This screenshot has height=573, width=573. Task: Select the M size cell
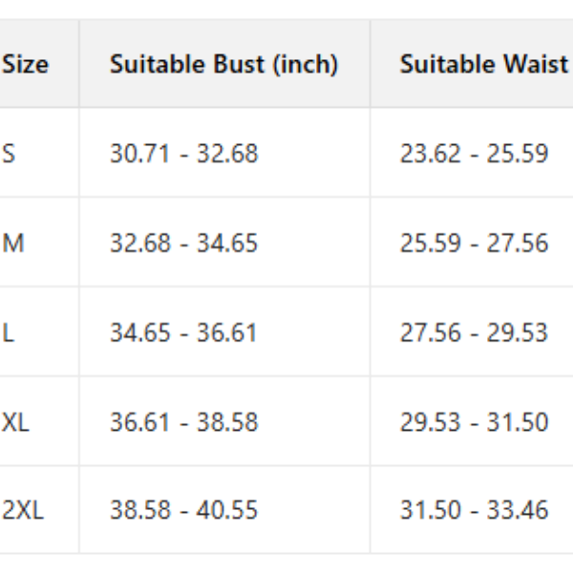[x=13, y=243]
